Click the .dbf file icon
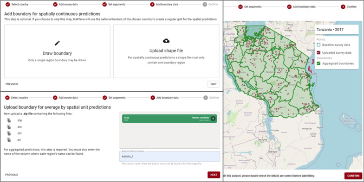 [x=9, y=133]
